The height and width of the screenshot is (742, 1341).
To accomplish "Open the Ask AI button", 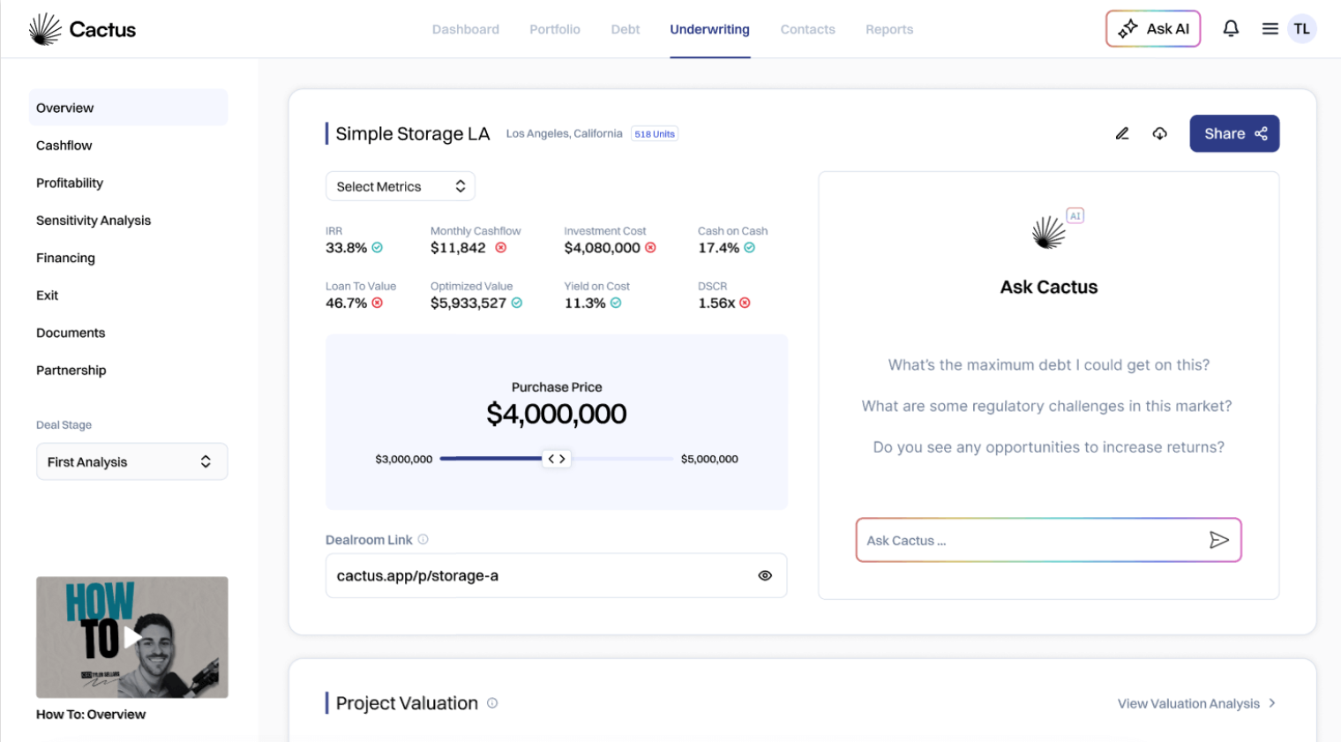I will pyautogui.click(x=1152, y=29).
